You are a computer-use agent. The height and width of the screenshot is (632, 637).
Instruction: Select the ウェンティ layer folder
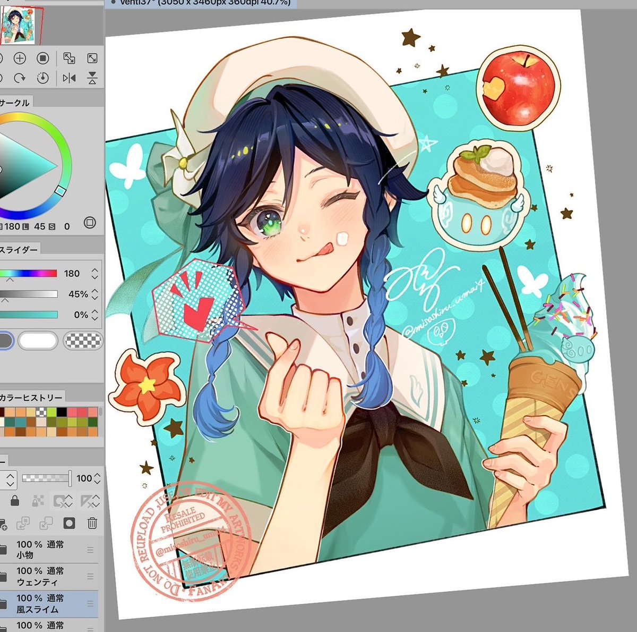49,577
